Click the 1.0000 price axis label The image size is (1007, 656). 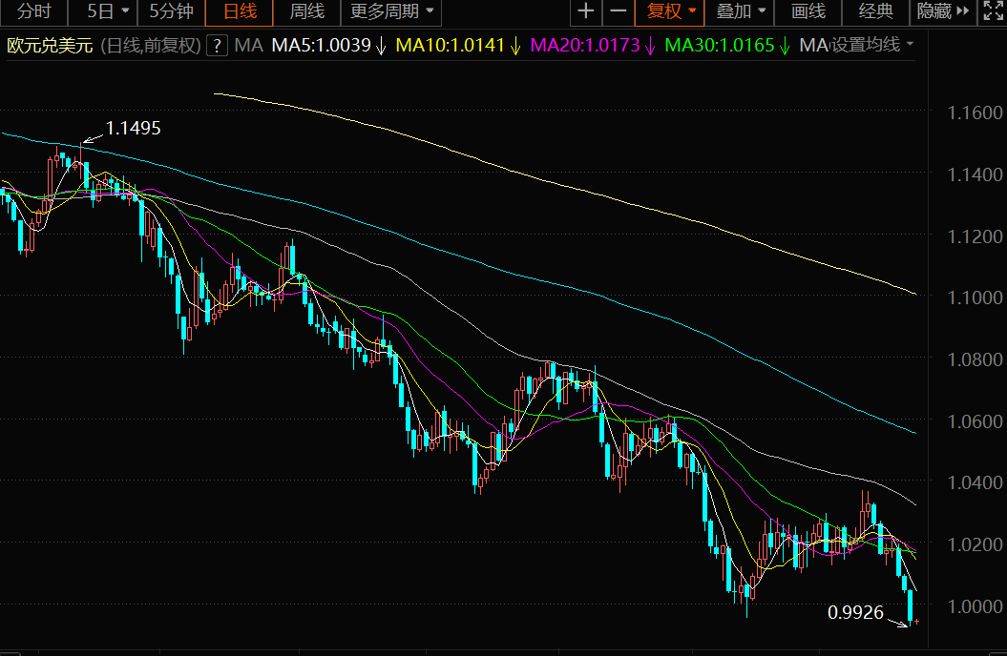tap(975, 606)
